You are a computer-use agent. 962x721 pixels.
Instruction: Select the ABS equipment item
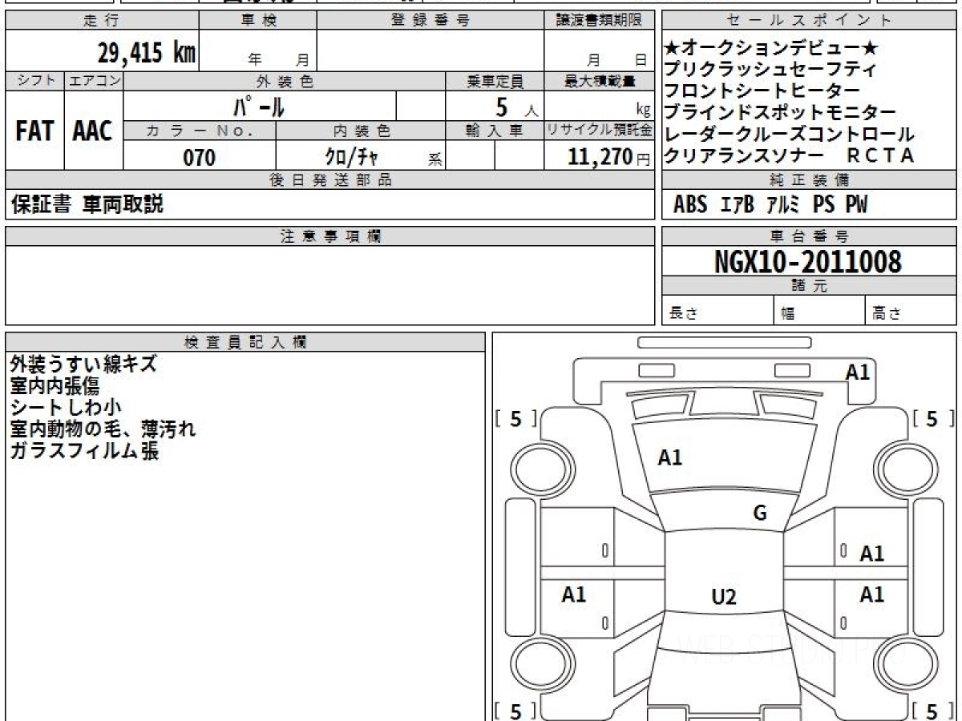(690, 205)
